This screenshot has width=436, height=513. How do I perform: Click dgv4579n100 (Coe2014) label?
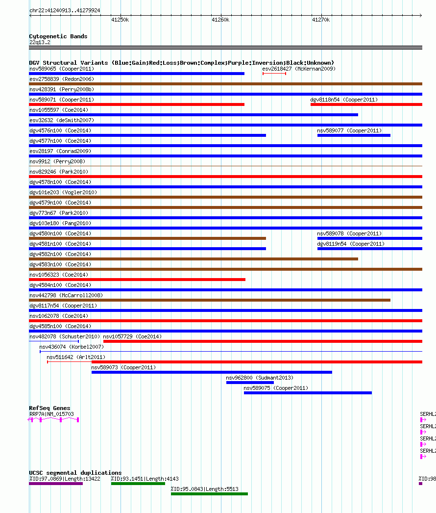pos(60,203)
